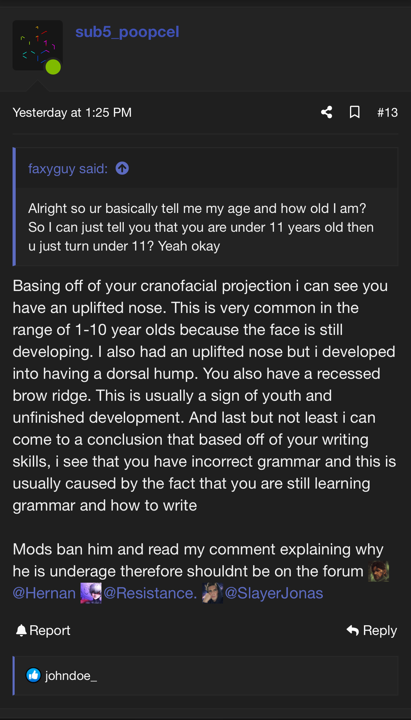
Task: Share post #13 with share icon
Action: (x=327, y=112)
